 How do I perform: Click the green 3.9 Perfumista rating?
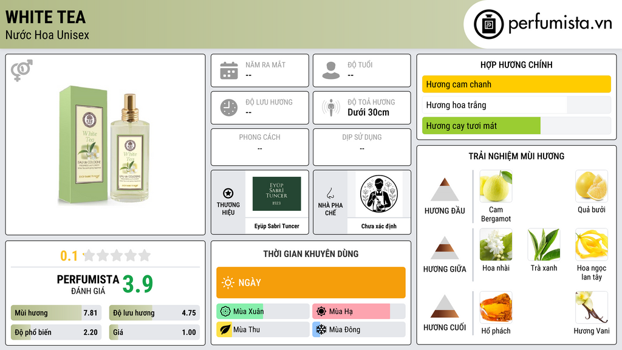(x=138, y=284)
